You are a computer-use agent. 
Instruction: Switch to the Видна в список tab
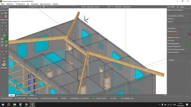coord(21,95)
